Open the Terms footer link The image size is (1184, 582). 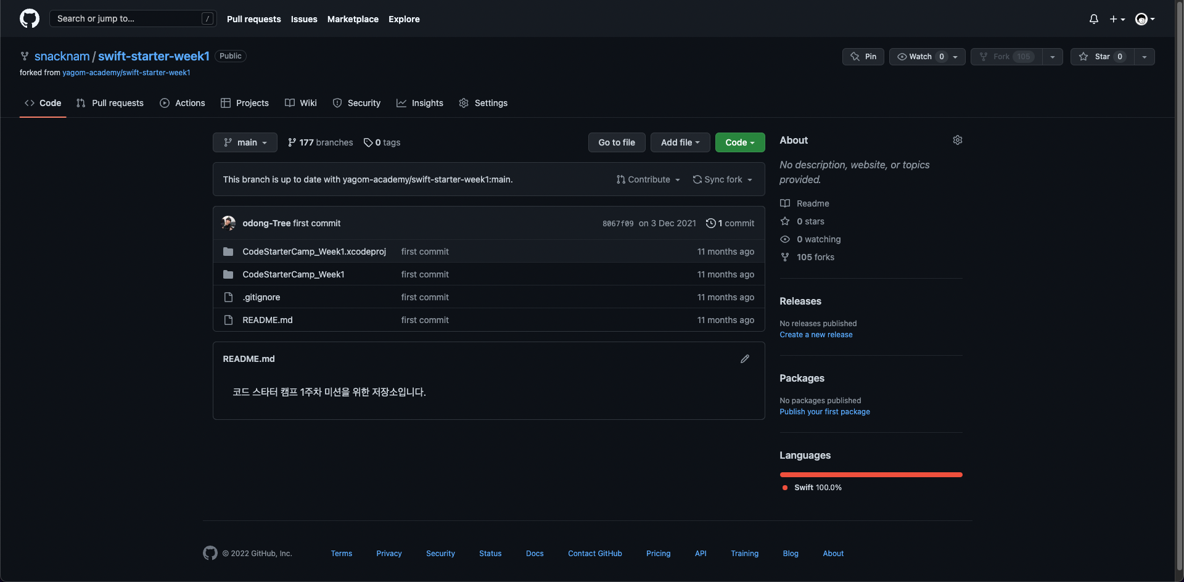(x=341, y=554)
